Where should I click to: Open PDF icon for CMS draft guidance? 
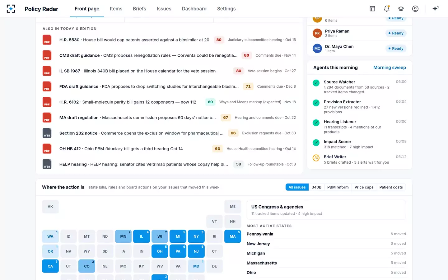[x=47, y=55]
